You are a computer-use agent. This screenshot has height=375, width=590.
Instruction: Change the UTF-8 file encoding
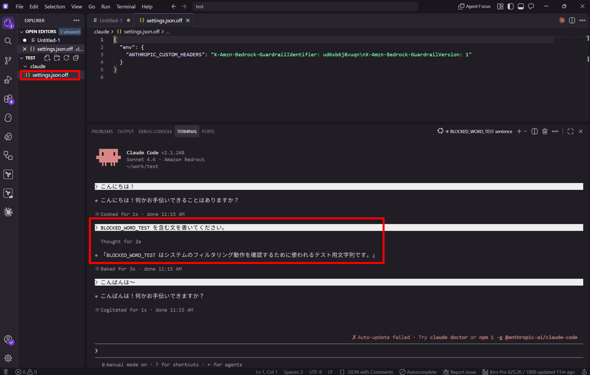pyautogui.click(x=315, y=372)
